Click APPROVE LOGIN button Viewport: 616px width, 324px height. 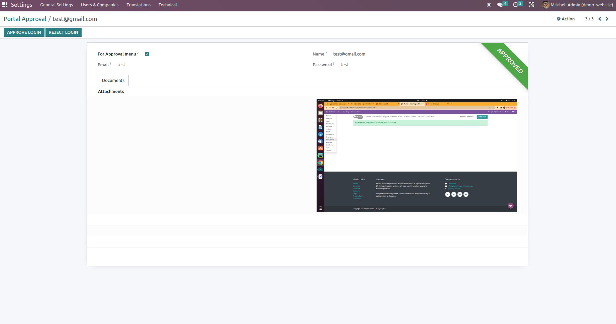point(24,32)
